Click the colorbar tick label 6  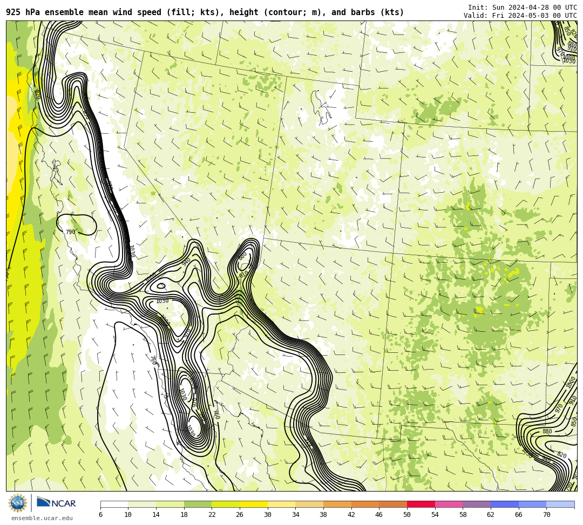pyautogui.click(x=100, y=515)
